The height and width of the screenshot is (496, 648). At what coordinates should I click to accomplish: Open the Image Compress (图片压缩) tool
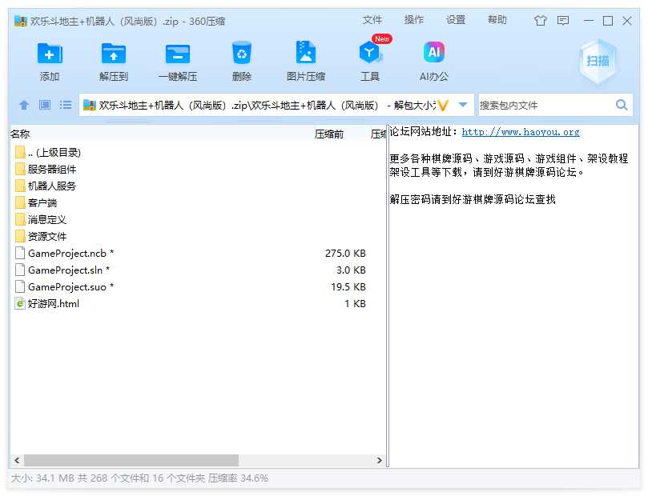coord(306,53)
